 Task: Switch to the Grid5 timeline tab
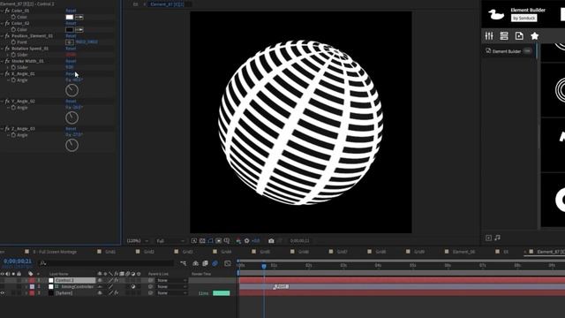pyautogui.click(x=265, y=252)
